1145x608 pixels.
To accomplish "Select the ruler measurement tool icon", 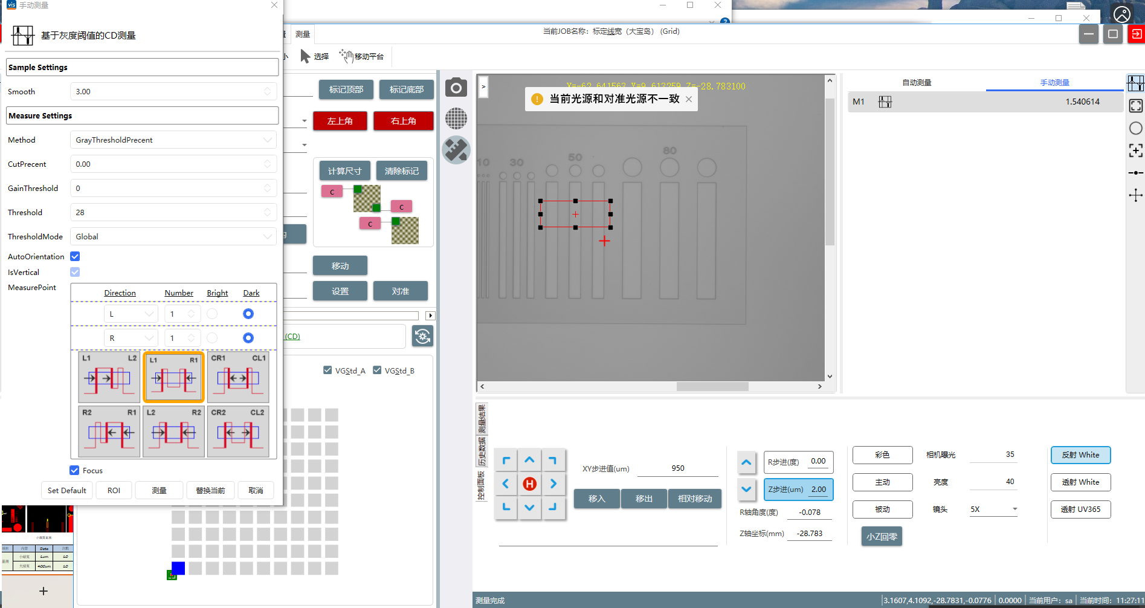I will tap(456, 150).
